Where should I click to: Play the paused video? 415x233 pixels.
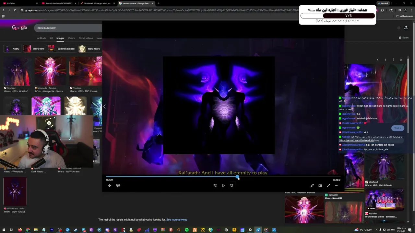tap(223, 185)
